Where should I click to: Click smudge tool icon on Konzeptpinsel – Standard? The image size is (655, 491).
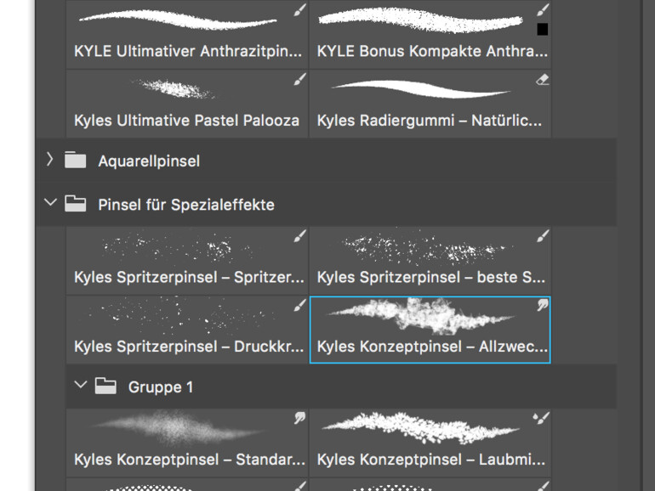(x=299, y=418)
